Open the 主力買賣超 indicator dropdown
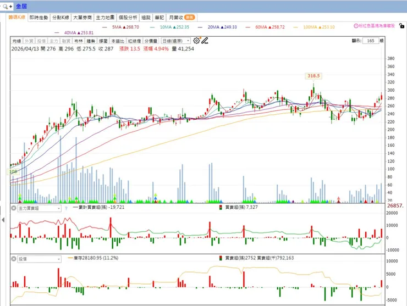This screenshot has height=306, width=407. pyautogui.click(x=39, y=208)
